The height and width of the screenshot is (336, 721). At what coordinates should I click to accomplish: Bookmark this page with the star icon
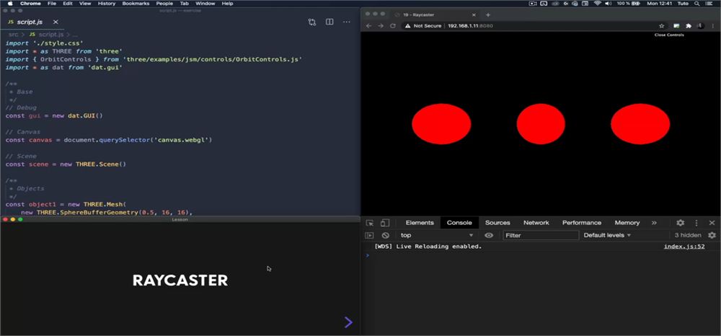(x=662, y=26)
